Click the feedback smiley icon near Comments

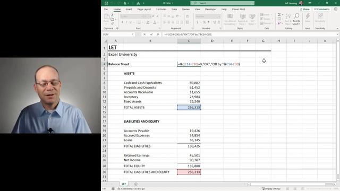336,9
